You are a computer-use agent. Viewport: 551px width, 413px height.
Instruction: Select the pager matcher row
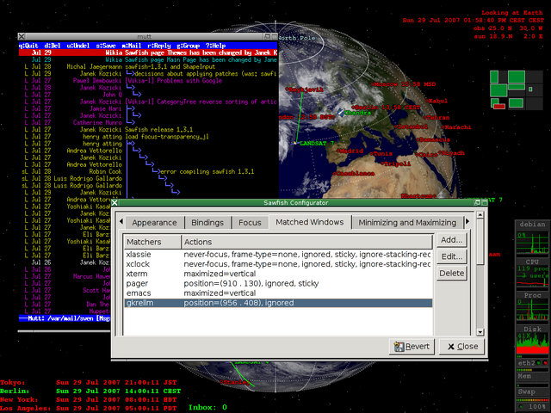(x=278, y=283)
